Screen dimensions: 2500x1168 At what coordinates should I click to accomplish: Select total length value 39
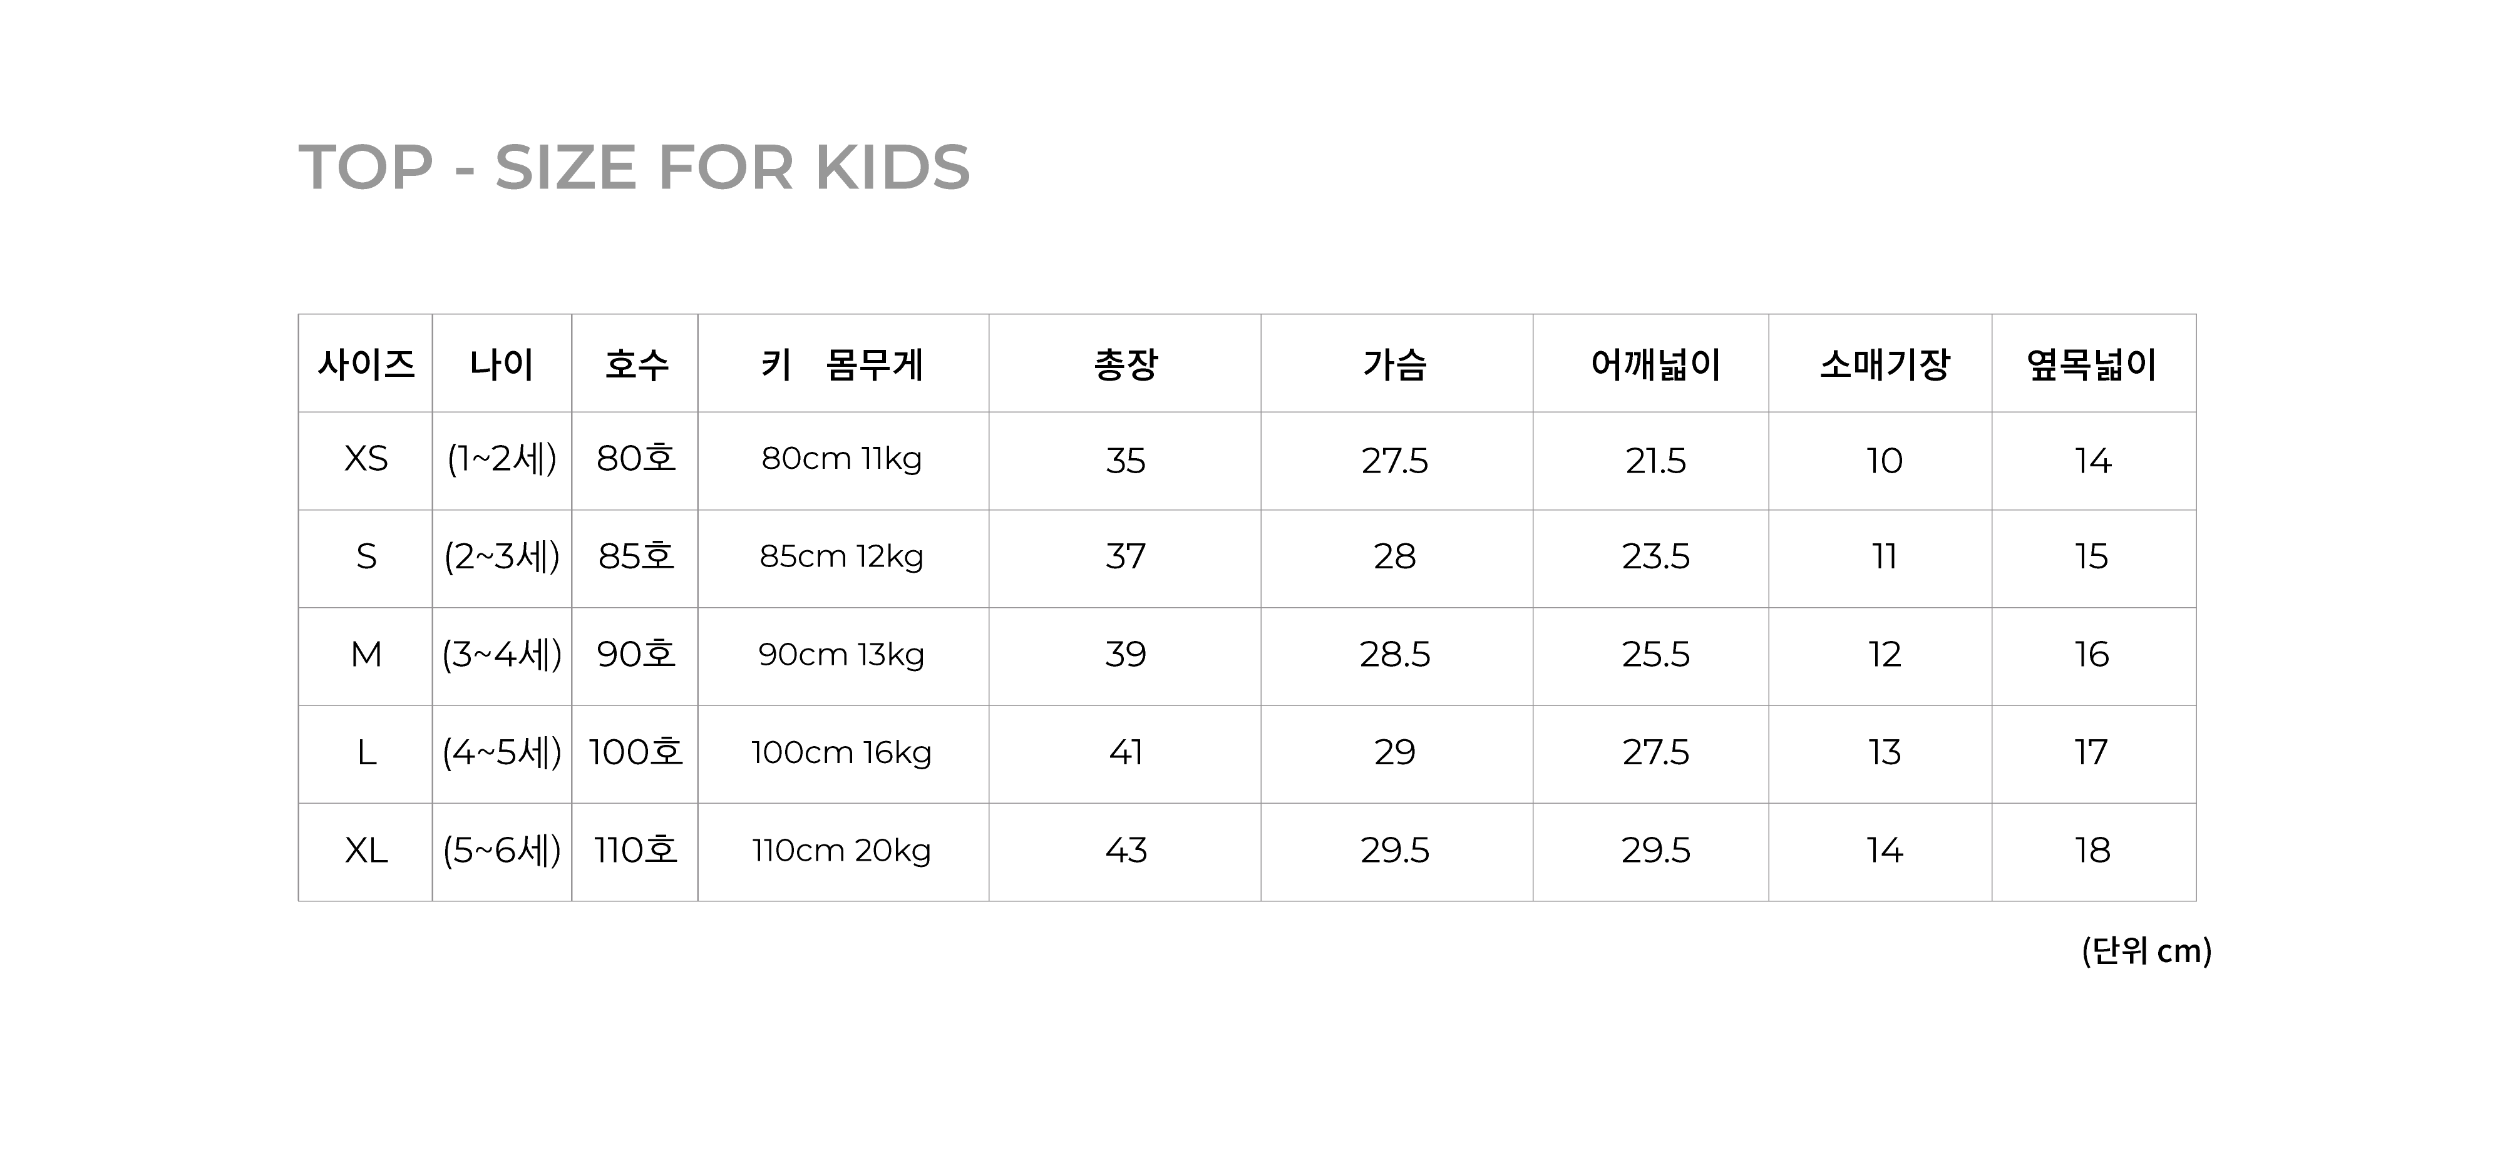[1125, 655]
